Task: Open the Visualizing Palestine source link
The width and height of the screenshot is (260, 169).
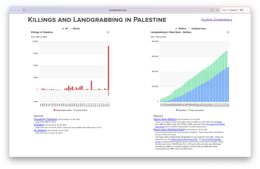Action: [x=45, y=119]
